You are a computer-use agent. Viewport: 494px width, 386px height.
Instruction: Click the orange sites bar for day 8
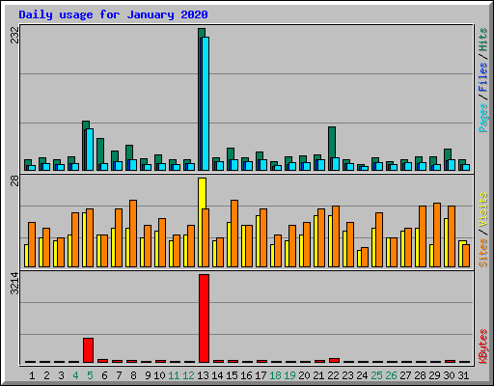coord(133,234)
